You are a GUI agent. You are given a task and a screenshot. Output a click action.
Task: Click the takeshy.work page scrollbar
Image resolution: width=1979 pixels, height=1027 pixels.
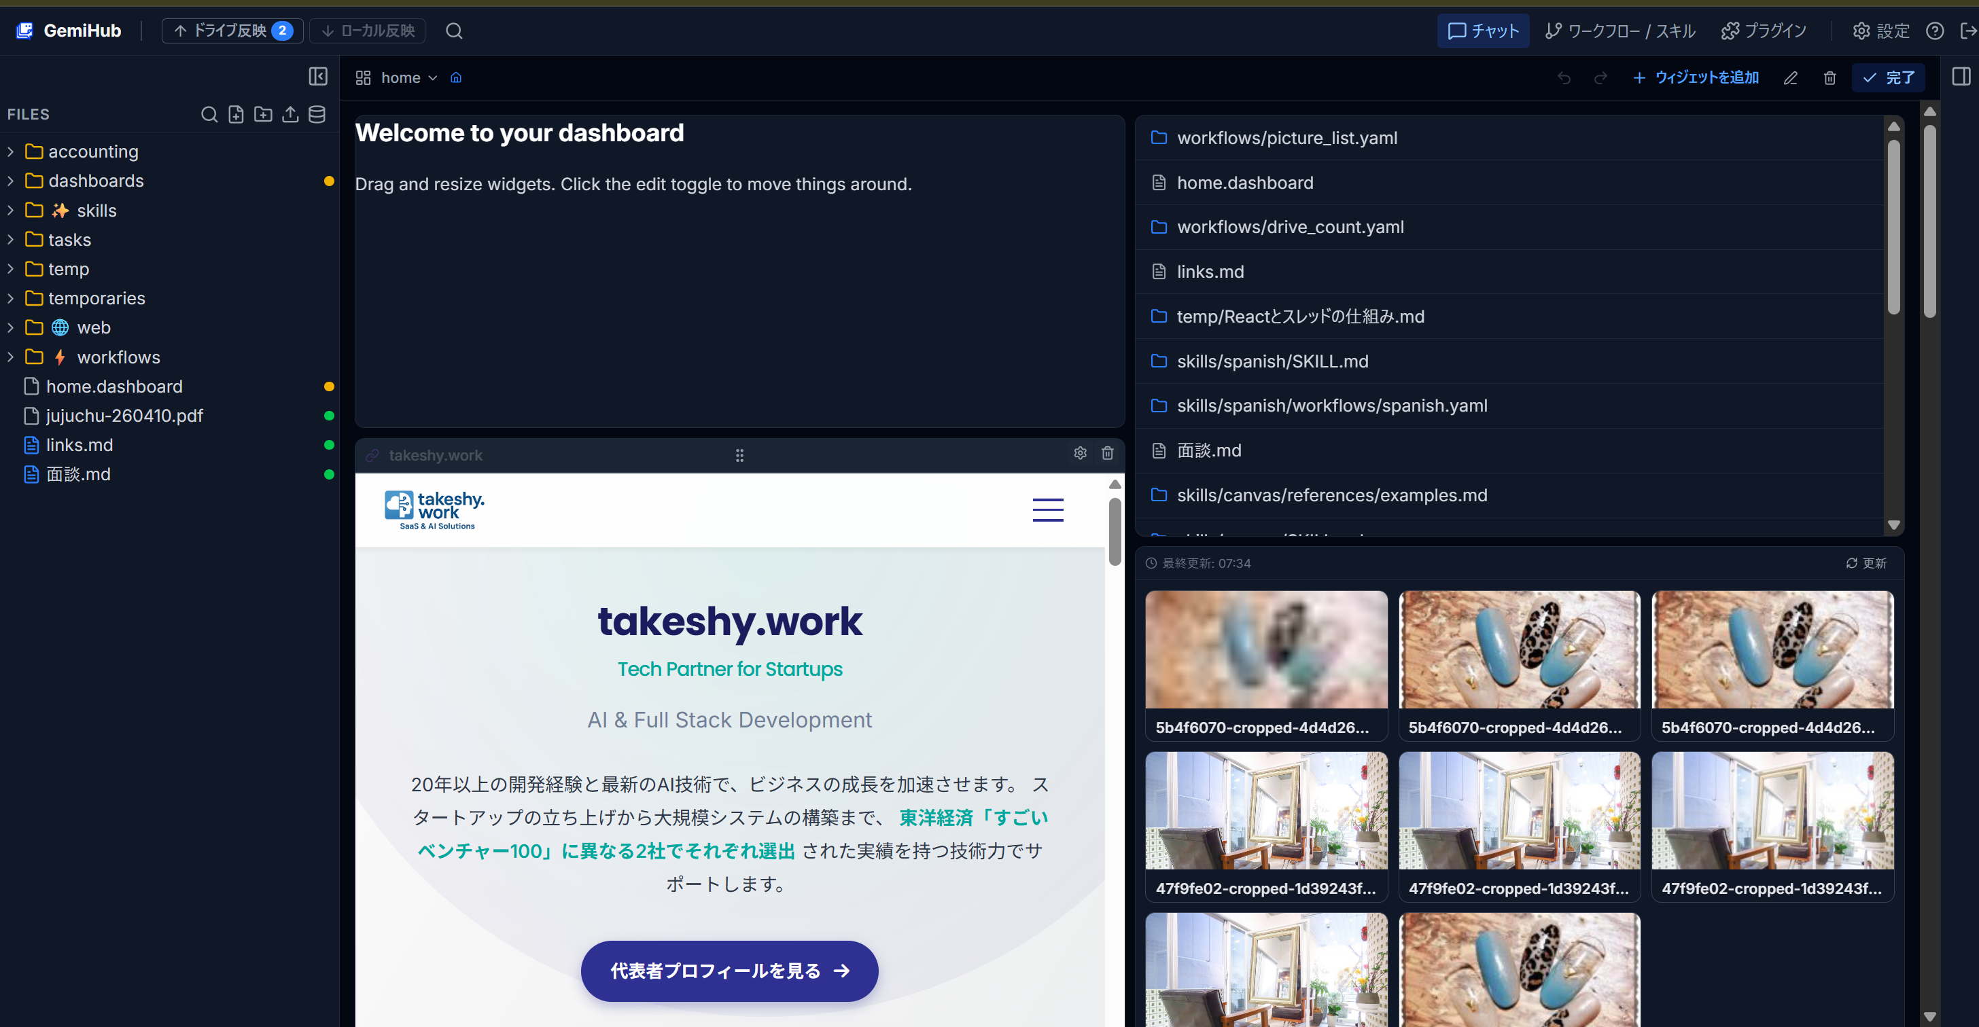(1115, 531)
